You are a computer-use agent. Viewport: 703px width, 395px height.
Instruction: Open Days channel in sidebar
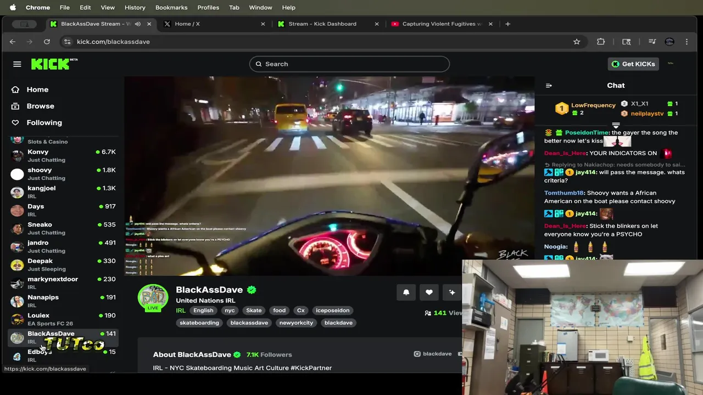[x=64, y=210]
